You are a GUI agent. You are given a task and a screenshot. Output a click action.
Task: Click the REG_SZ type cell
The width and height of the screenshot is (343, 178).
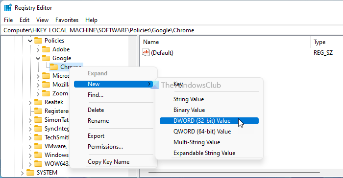323,53
